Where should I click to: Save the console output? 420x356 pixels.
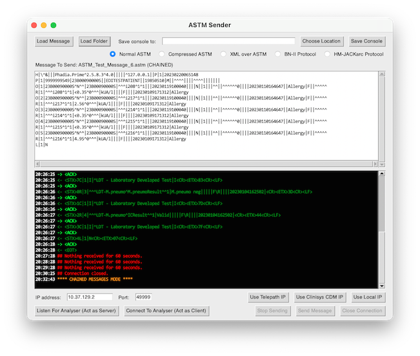366,41
